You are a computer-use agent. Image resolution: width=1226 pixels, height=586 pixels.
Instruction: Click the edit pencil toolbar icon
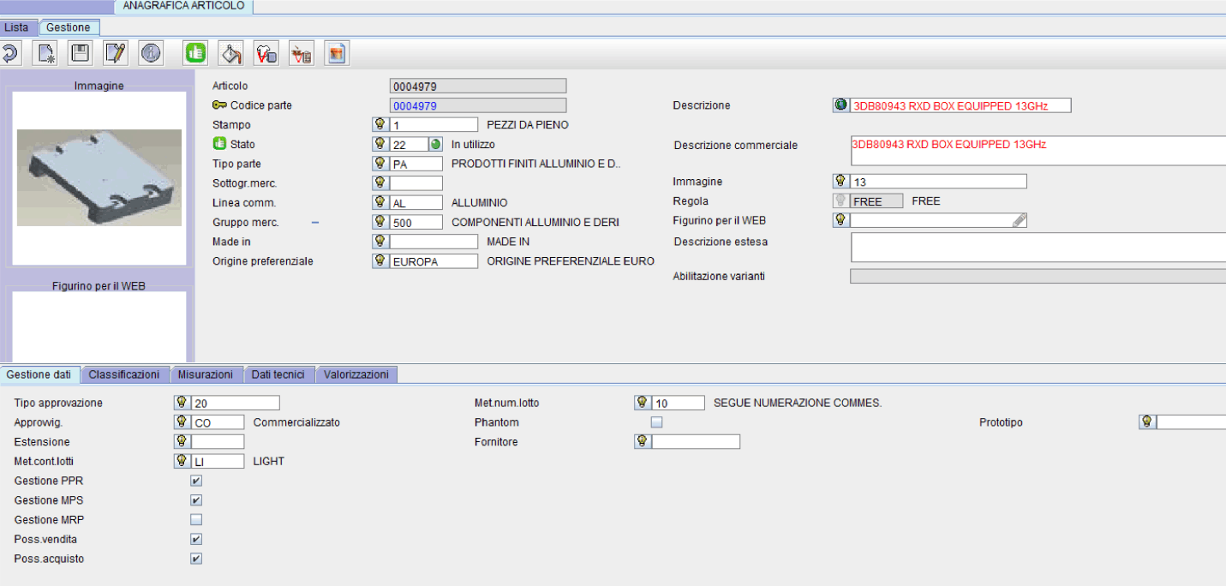click(x=115, y=54)
